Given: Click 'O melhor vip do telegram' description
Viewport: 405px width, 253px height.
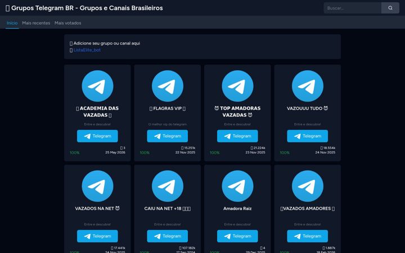Looking at the screenshot, I should pyautogui.click(x=168, y=124).
